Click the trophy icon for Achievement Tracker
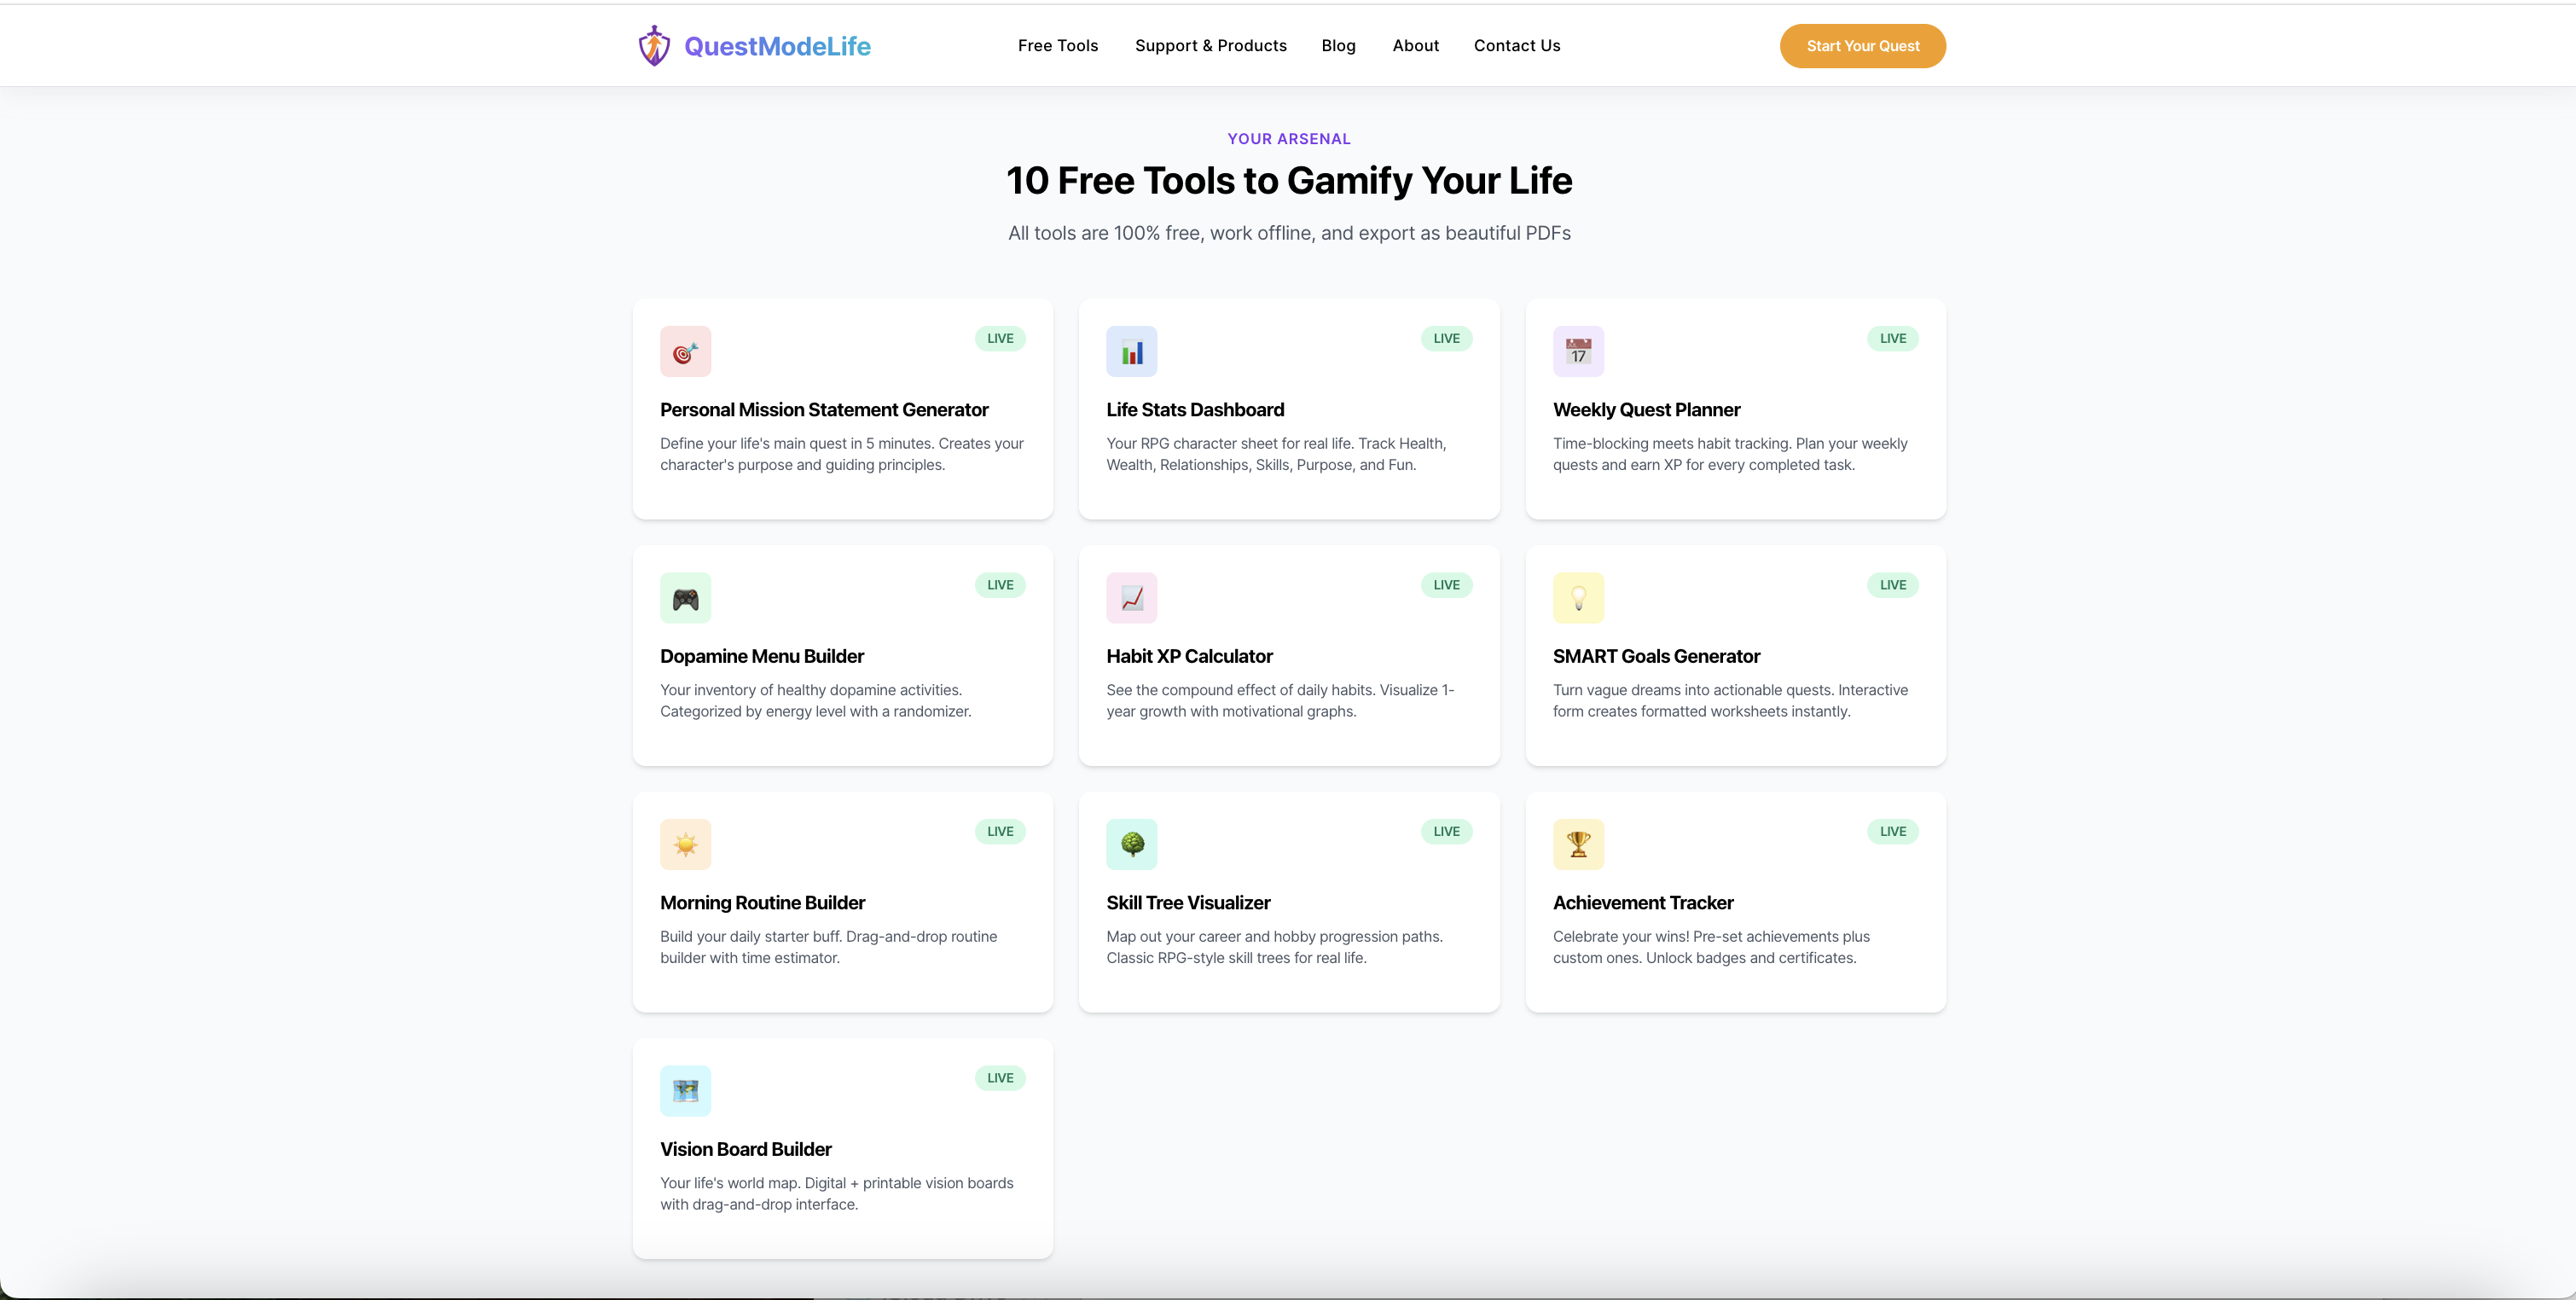The image size is (2576, 1300). pos(1578,844)
